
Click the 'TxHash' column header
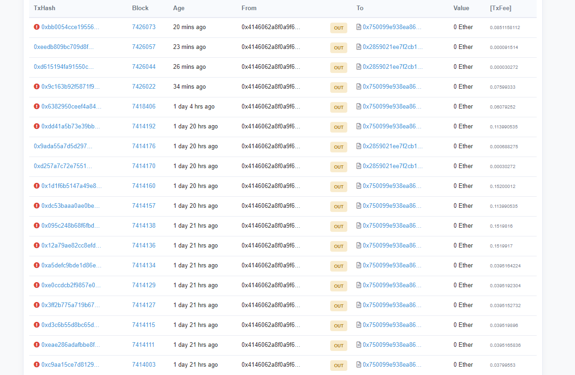(44, 8)
